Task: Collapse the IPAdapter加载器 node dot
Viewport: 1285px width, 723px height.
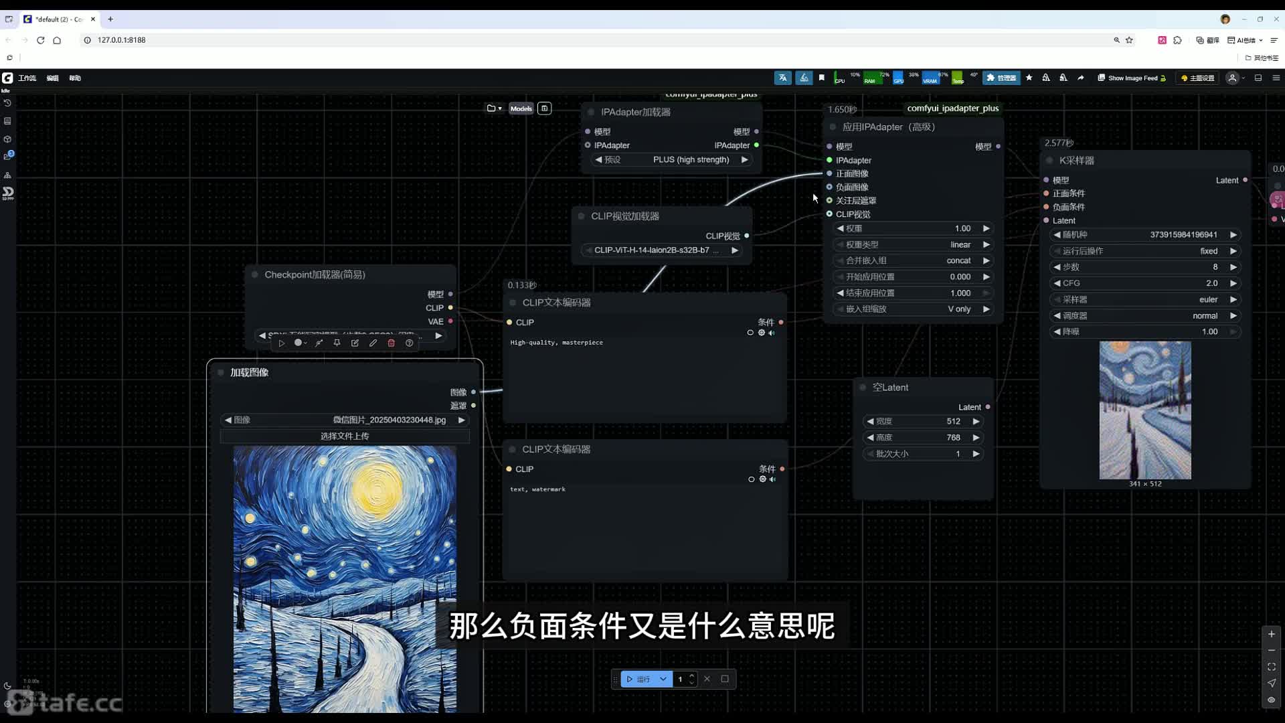Action: (591, 112)
